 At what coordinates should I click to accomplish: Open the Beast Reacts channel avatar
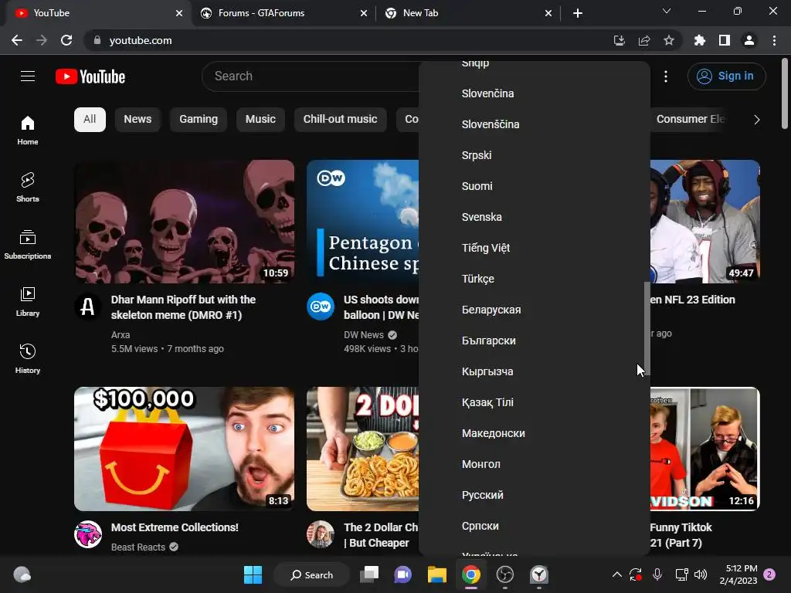tap(88, 534)
